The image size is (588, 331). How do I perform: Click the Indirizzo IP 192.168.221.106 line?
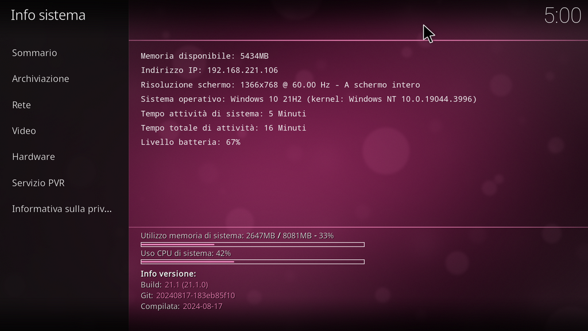209,70
